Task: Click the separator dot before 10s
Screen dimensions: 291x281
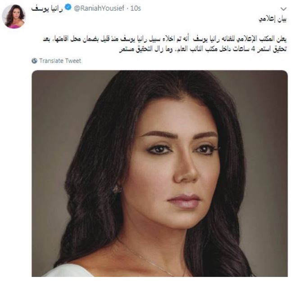Action: click(x=127, y=9)
